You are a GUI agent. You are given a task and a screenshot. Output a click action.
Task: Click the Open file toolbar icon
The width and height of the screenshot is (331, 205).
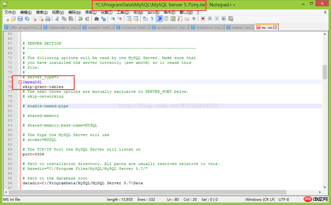point(13,19)
